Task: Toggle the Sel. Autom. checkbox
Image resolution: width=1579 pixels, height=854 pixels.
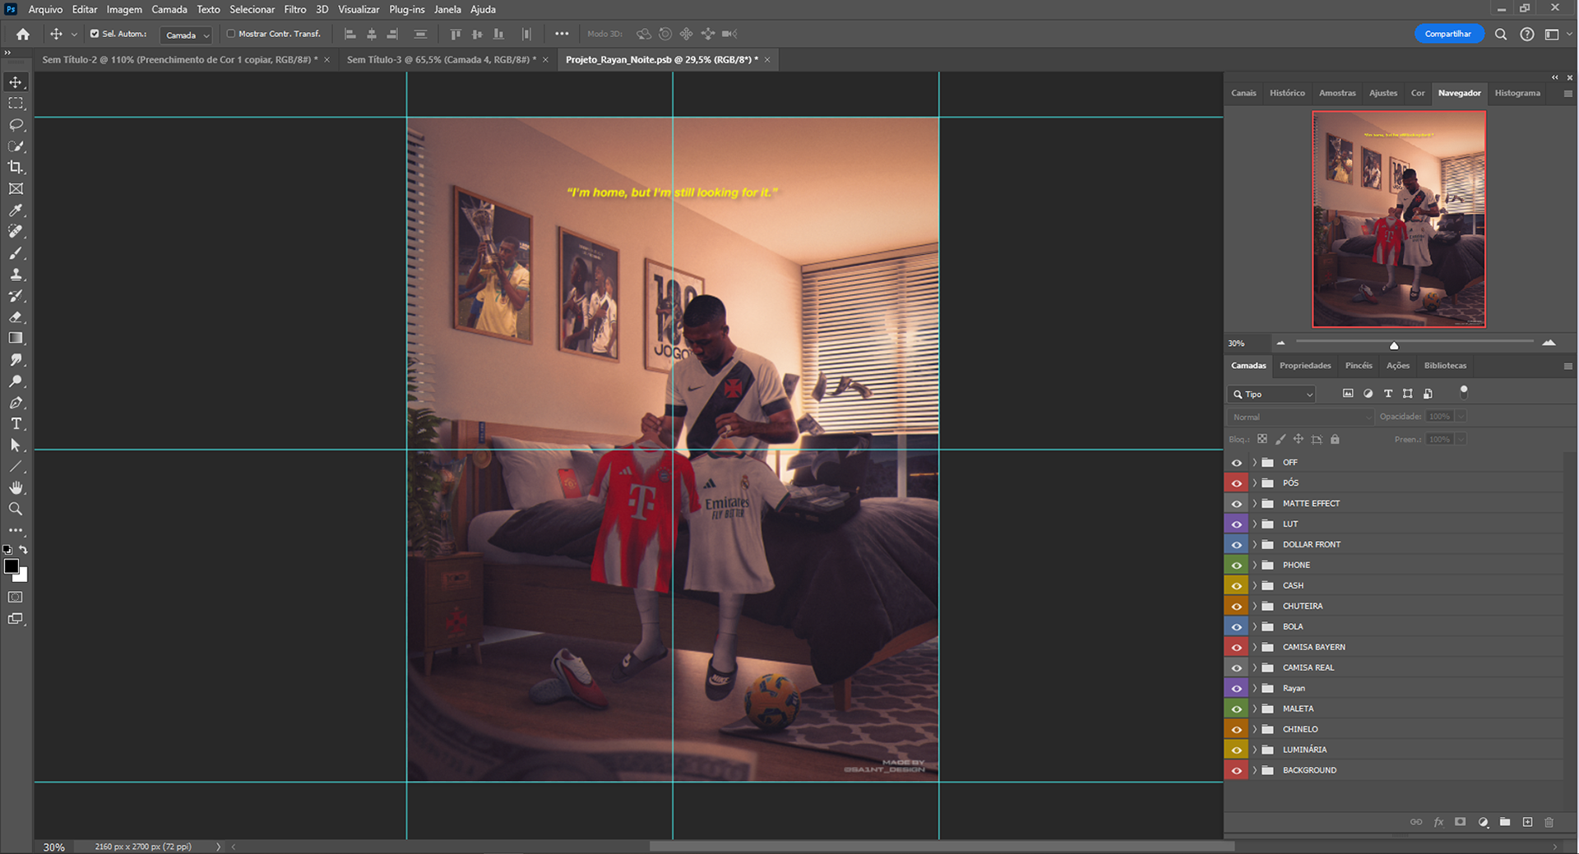Action: coord(95,34)
